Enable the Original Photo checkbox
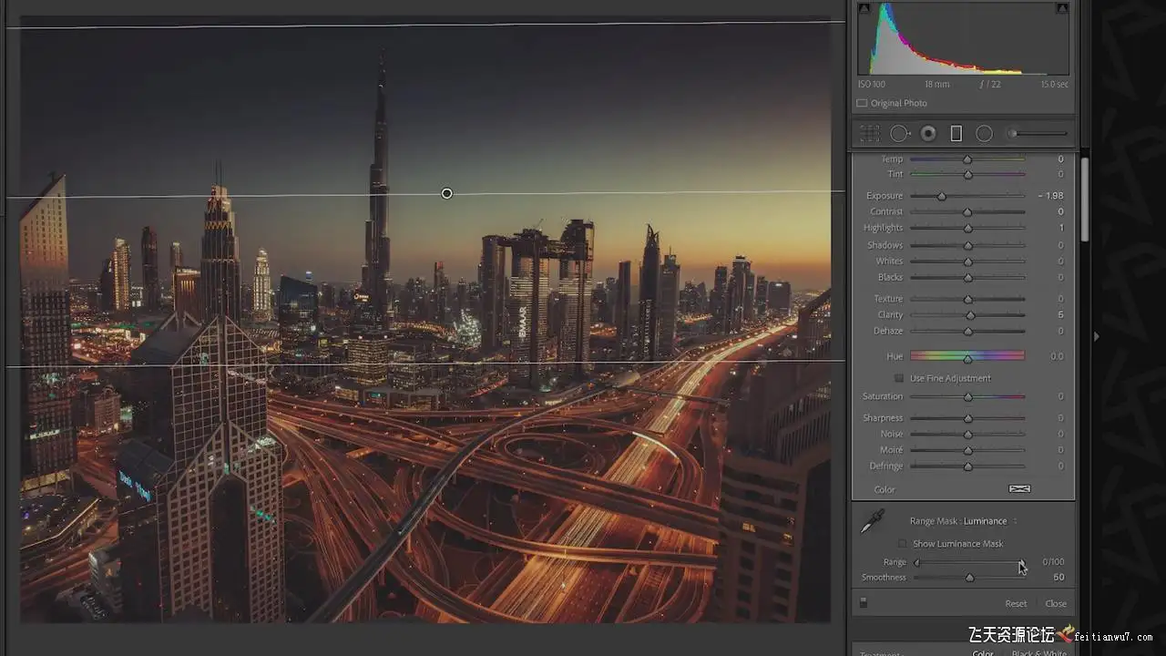Viewport: 1166px width, 656px height. pos(862,103)
